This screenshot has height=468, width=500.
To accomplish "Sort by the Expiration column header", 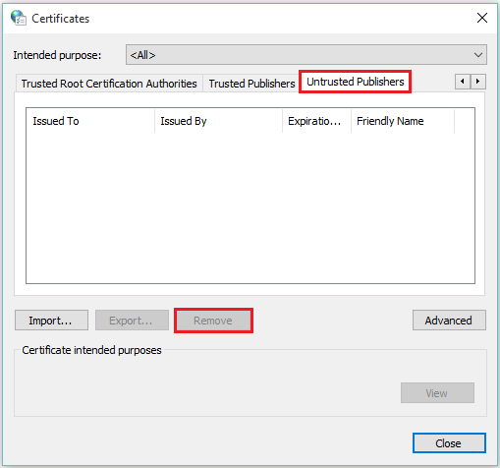I will [x=316, y=121].
